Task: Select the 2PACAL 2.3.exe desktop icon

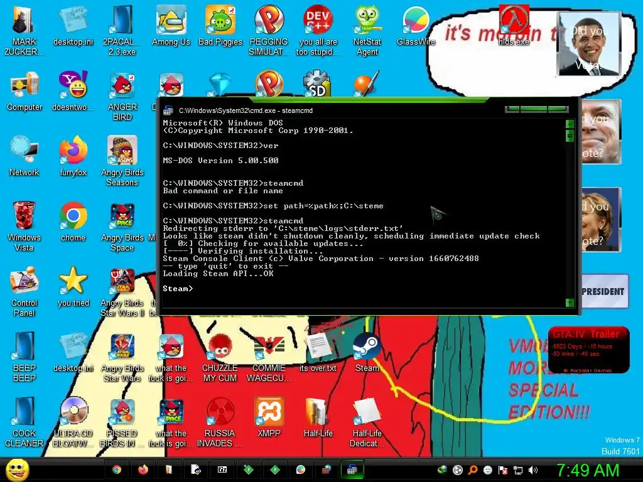Action: (x=122, y=30)
